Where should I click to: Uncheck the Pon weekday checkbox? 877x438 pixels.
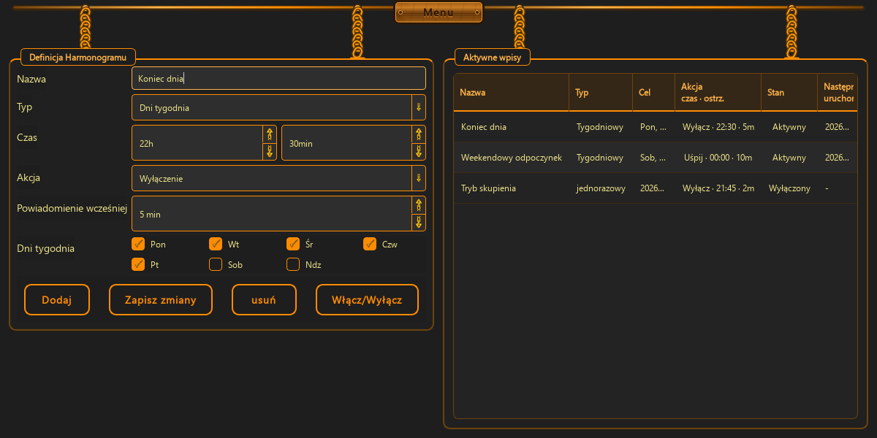[138, 244]
